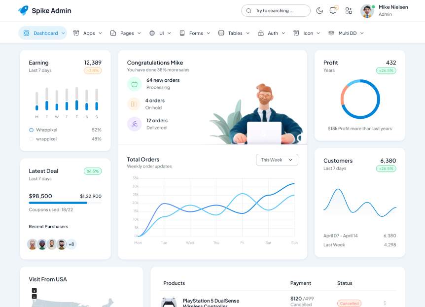
Task: Zoom out on the USA map
Action: pyautogui.click(x=34, y=297)
